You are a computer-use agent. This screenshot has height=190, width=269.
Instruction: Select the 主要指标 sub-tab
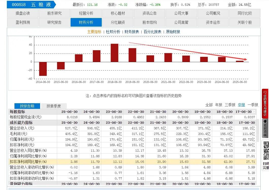[x=94, y=32]
